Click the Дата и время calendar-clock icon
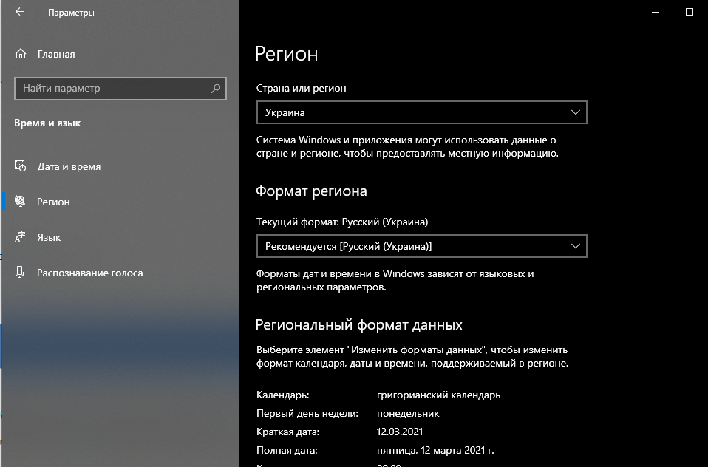Viewport: 708px width, 467px height. pos(21,166)
